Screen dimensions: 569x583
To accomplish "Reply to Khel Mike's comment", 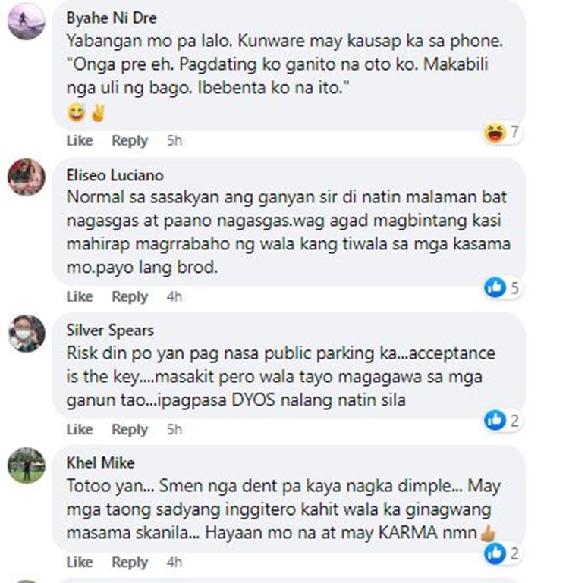I will [130, 563].
